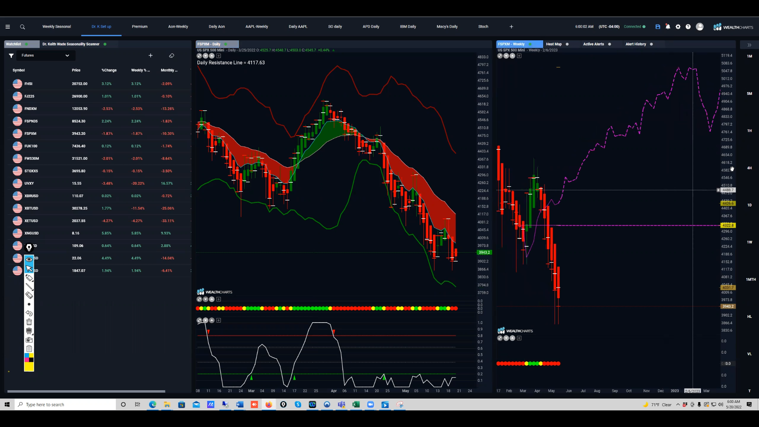Open the hamburger main menu
Image resolution: width=759 pixels, height=427 pixels.
(8, 27)
